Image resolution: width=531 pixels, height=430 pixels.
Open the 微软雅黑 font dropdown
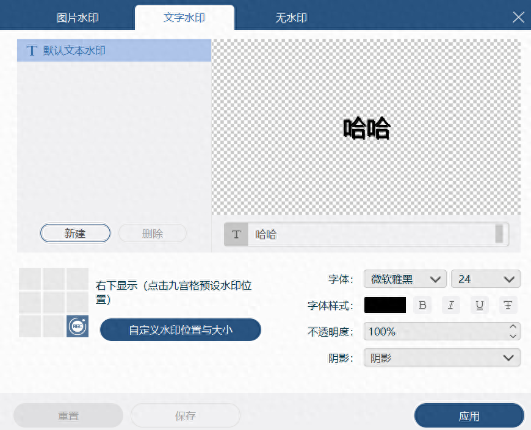coord(405,279)
